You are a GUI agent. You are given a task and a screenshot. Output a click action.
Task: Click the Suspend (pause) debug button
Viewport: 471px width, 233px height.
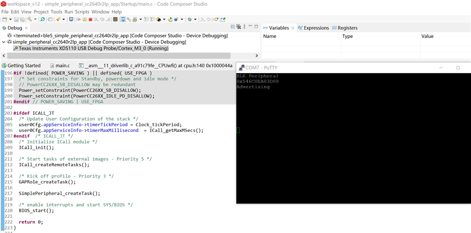(84, 20)
